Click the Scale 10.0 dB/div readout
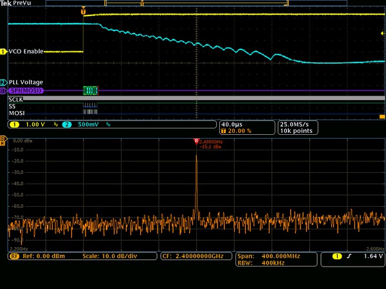This screenshot has height=289, width=386. (x=111, y=256)
